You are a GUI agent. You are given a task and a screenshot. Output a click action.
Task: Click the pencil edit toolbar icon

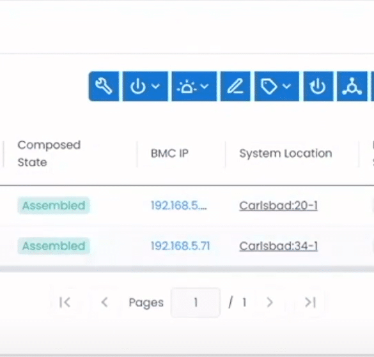tap(235, 86)
